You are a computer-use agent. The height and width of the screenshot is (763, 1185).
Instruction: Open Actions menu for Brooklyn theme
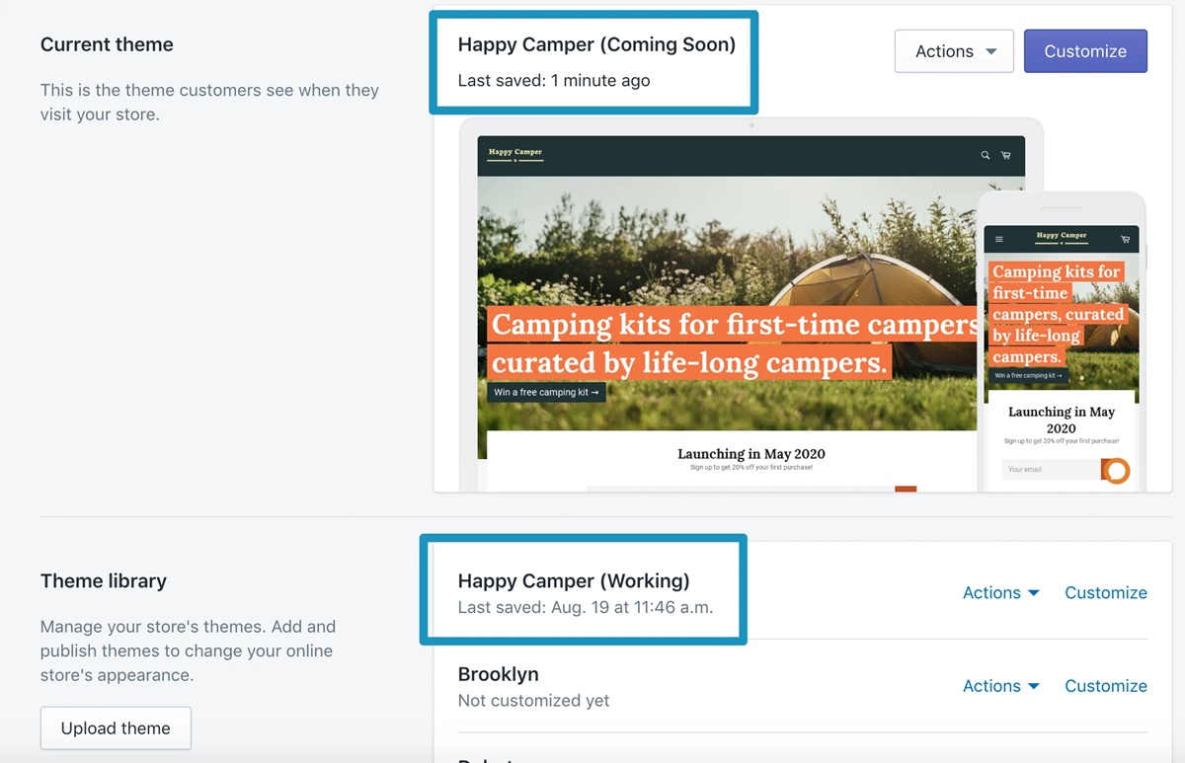coord(1001,686)
